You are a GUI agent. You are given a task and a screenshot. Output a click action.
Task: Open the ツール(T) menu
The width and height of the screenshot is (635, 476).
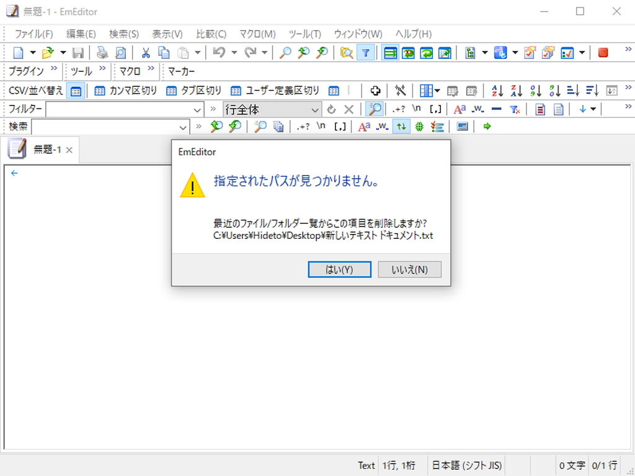point(305,34)
